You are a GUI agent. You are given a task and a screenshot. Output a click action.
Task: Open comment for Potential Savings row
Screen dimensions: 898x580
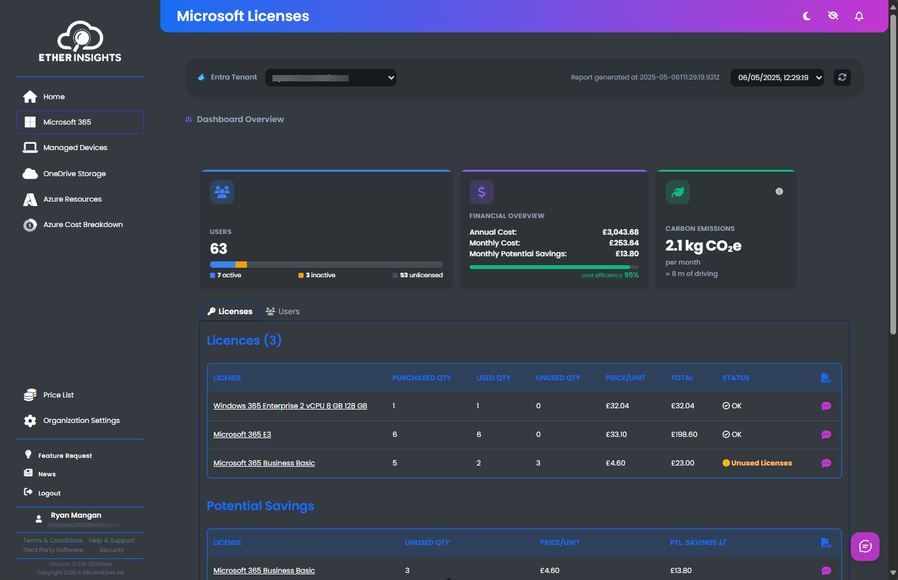point(826,570)
